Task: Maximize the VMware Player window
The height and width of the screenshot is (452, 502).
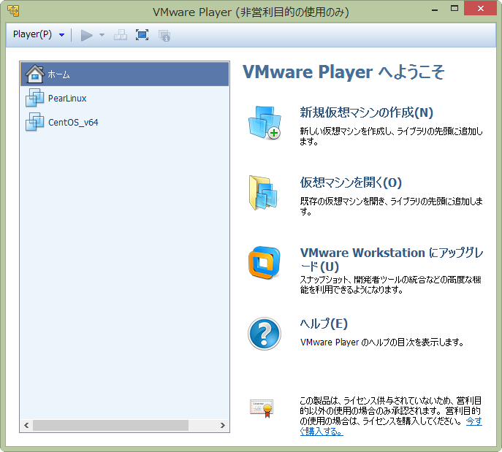Action: pyautogui.click(x=455, y=9)
